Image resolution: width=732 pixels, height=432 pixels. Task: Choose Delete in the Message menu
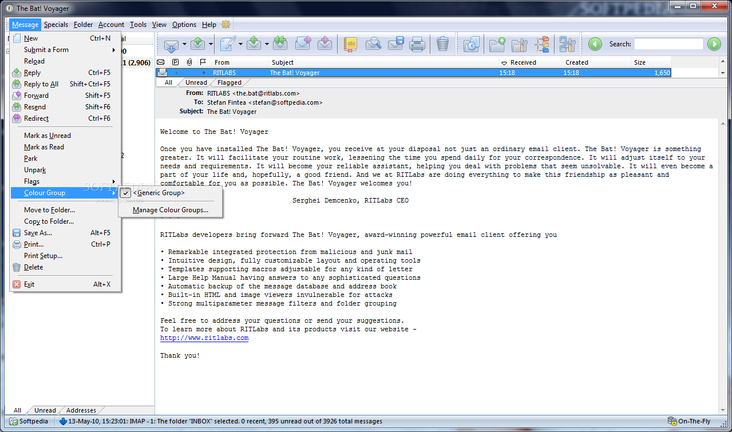65,267
